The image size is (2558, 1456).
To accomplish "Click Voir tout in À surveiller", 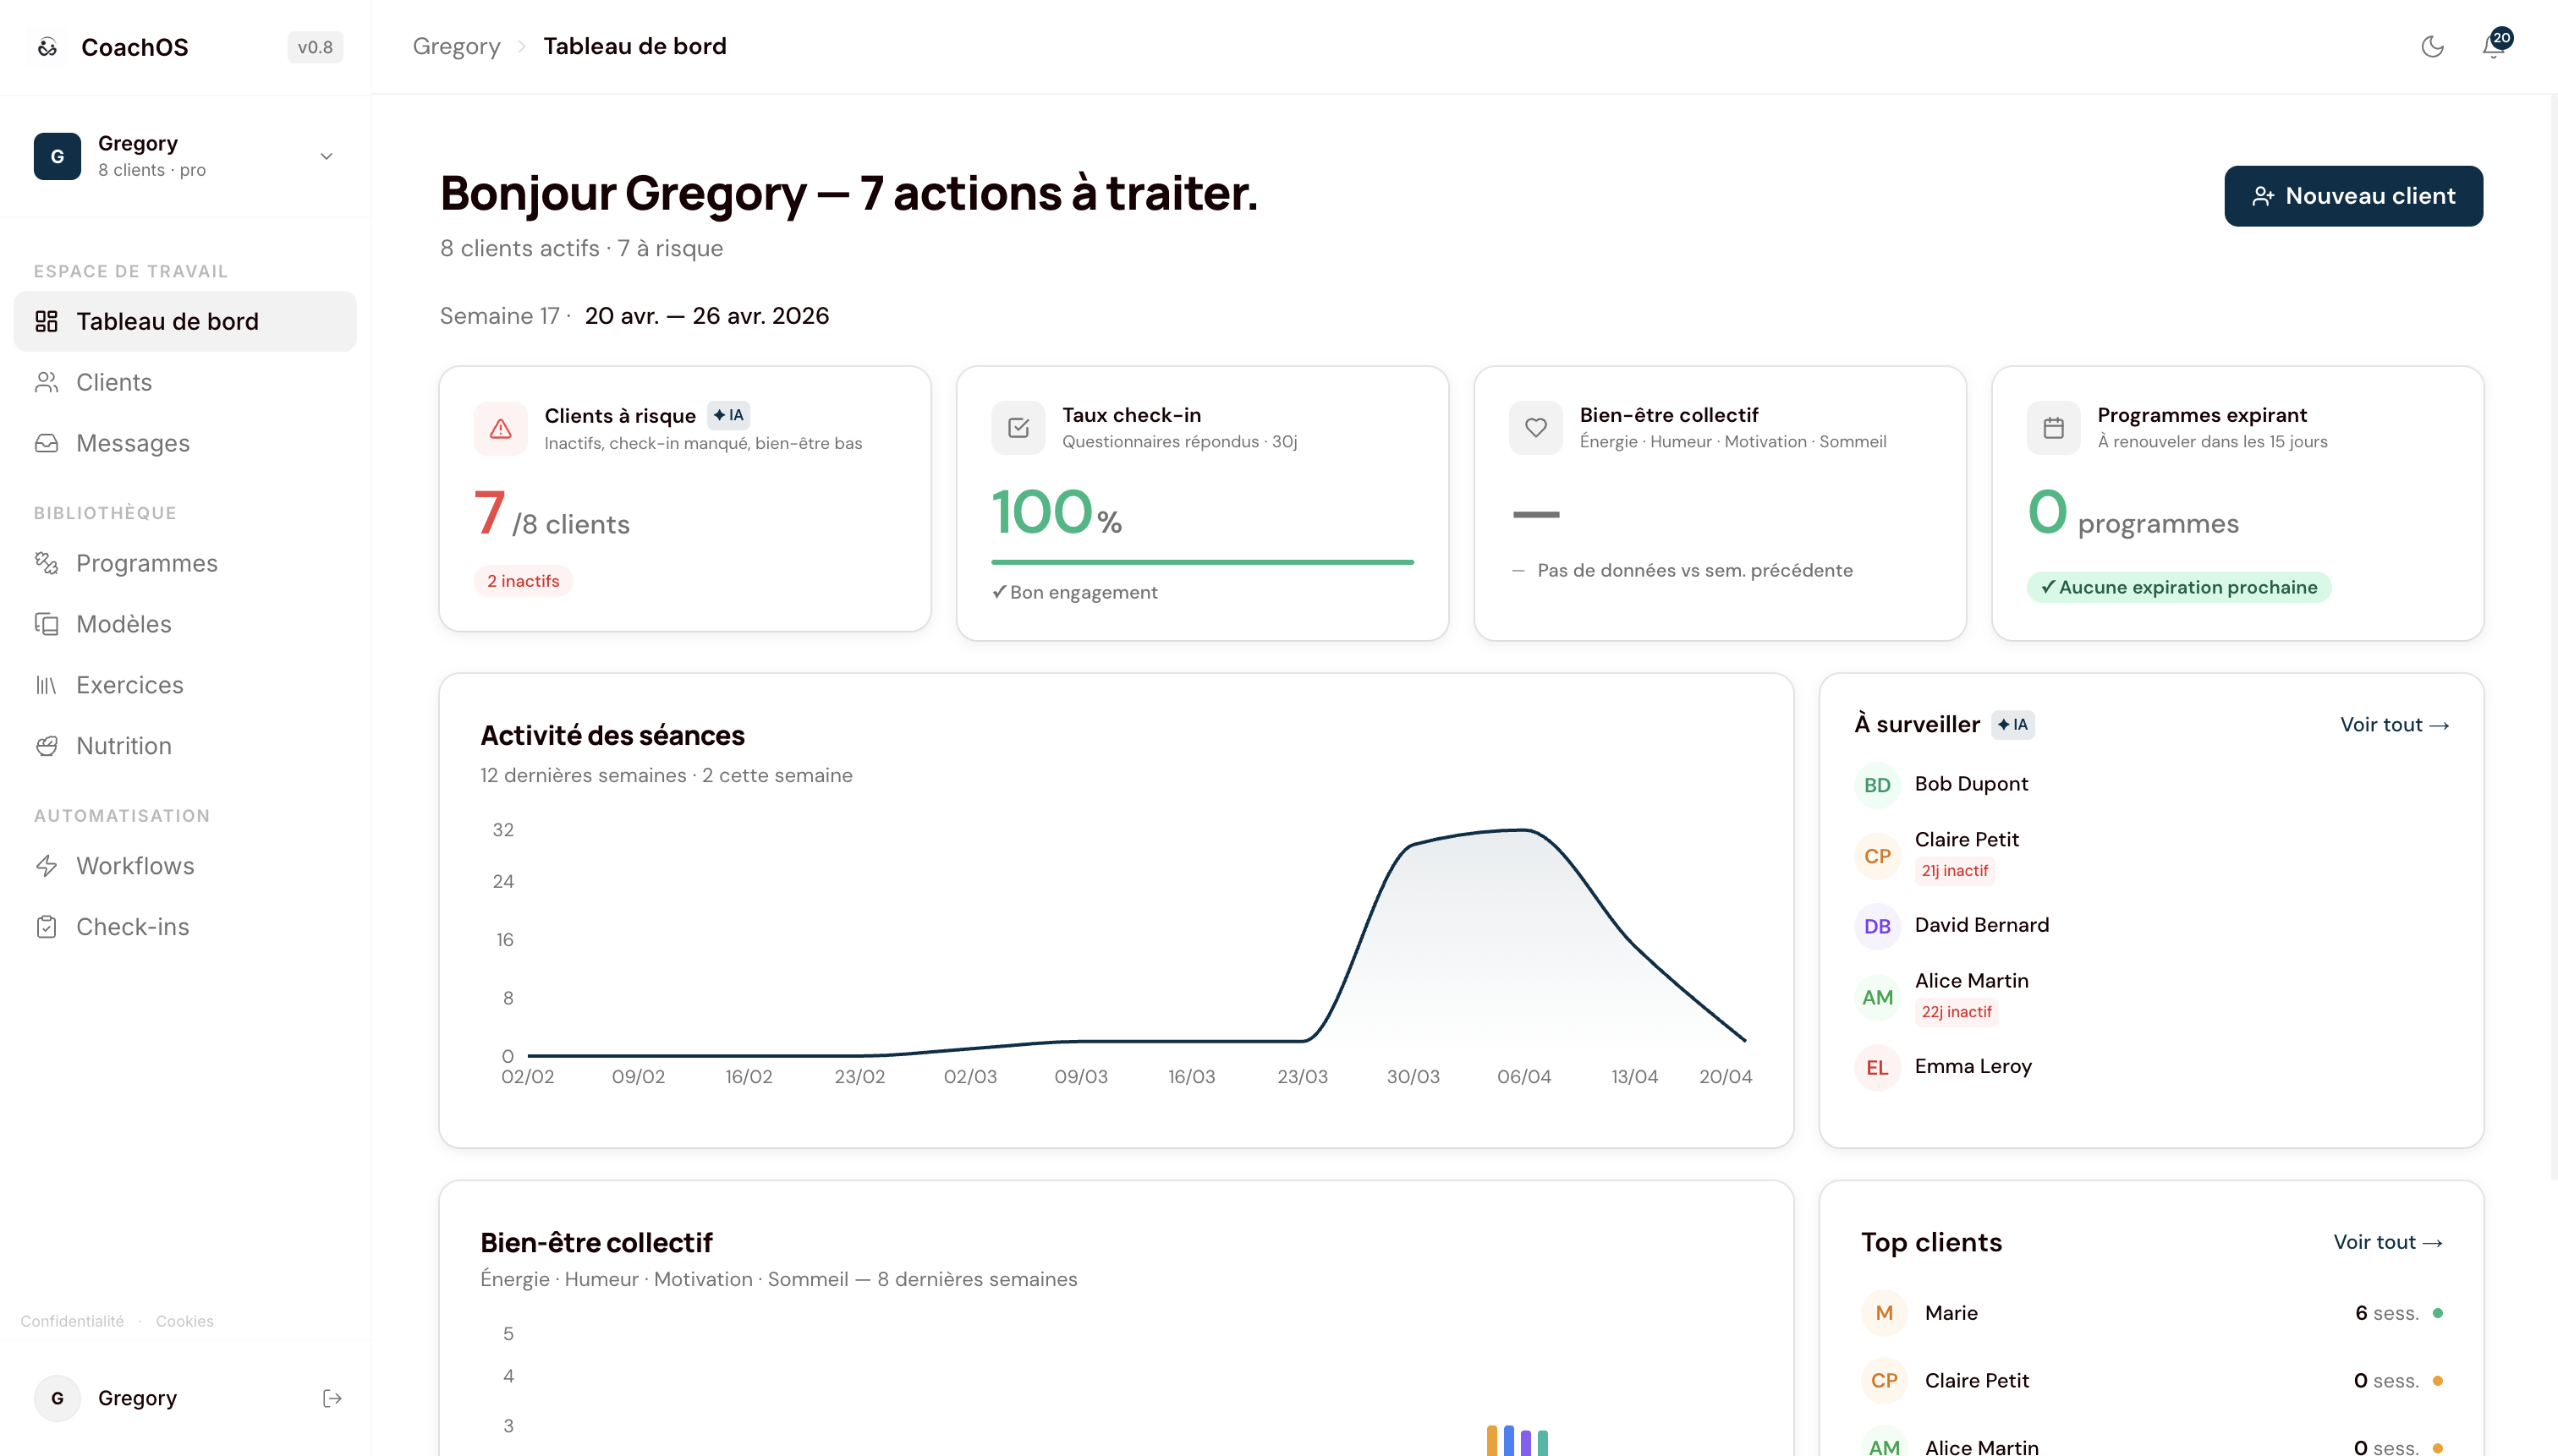I will click(x=2395, y=725).
